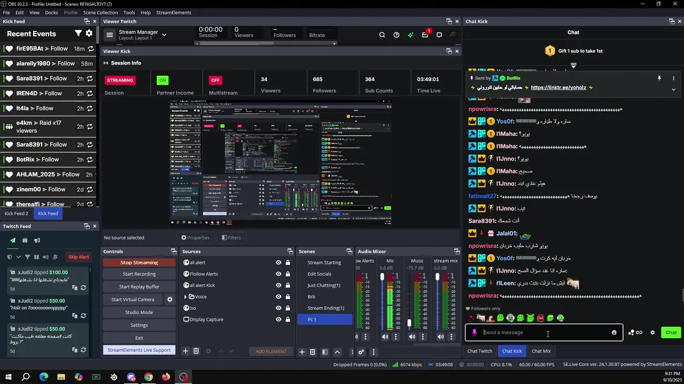Open Recent Events settings gear in Kick Feed

89,34
